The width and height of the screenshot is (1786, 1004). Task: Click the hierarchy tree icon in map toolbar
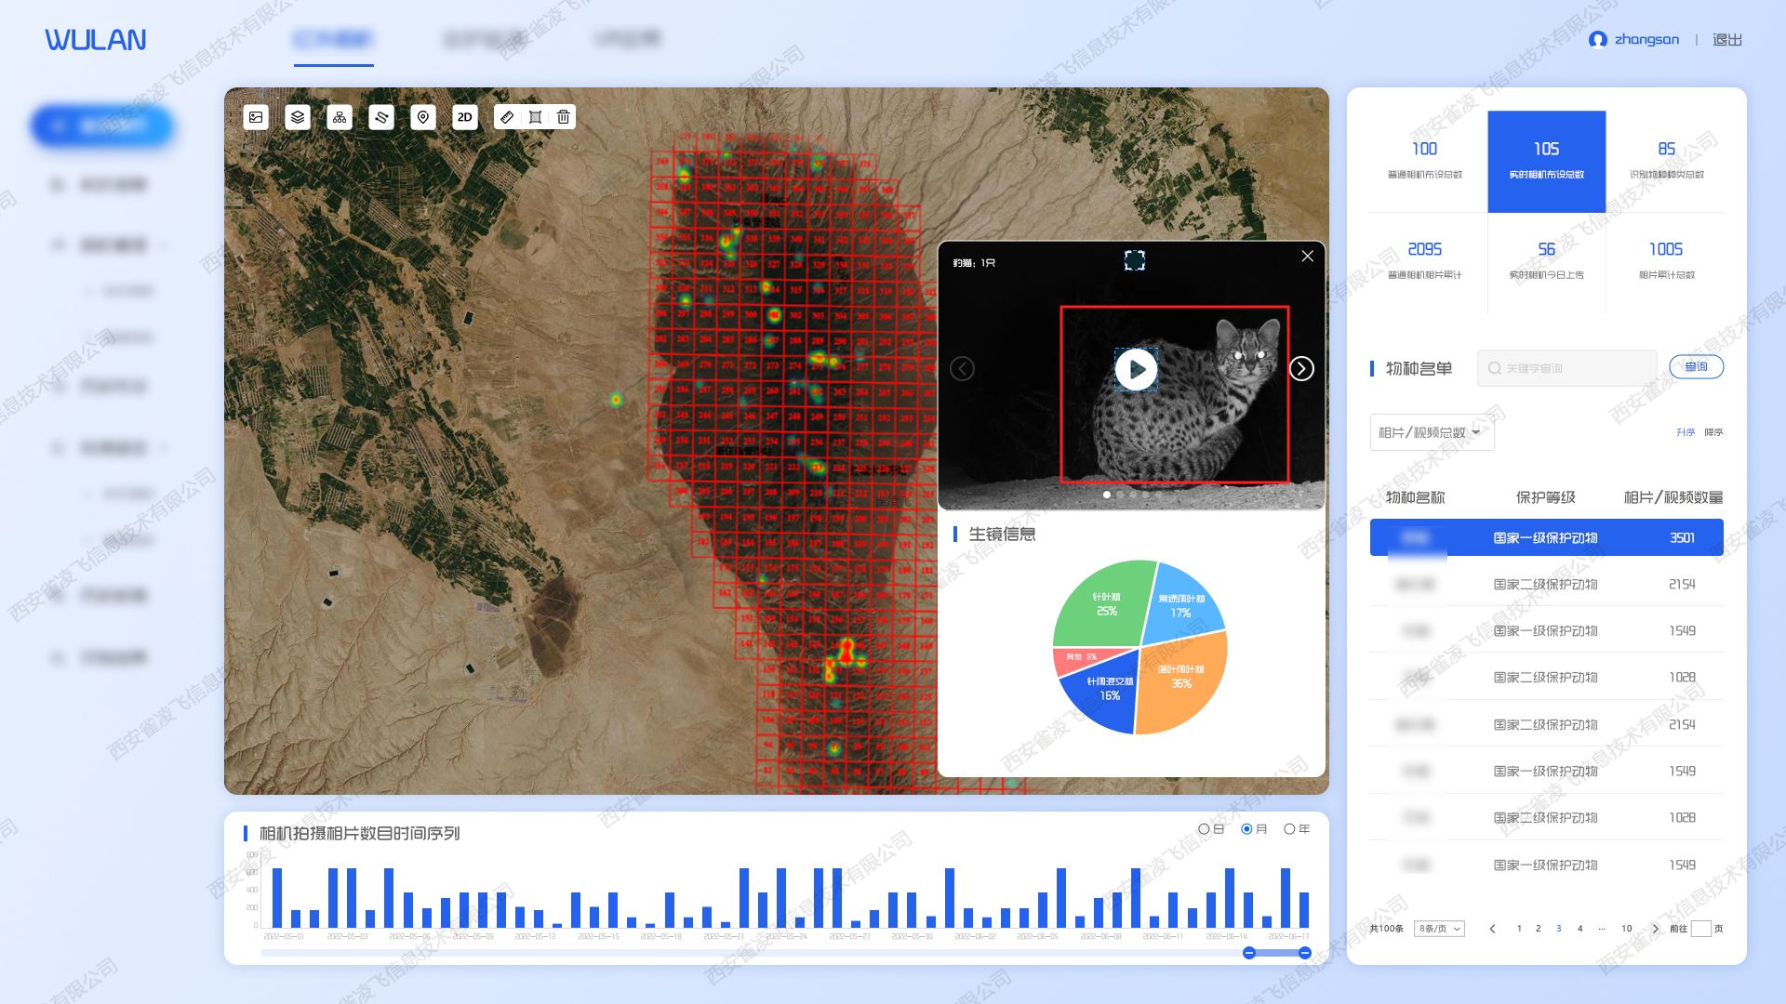(x=340, y=117)
